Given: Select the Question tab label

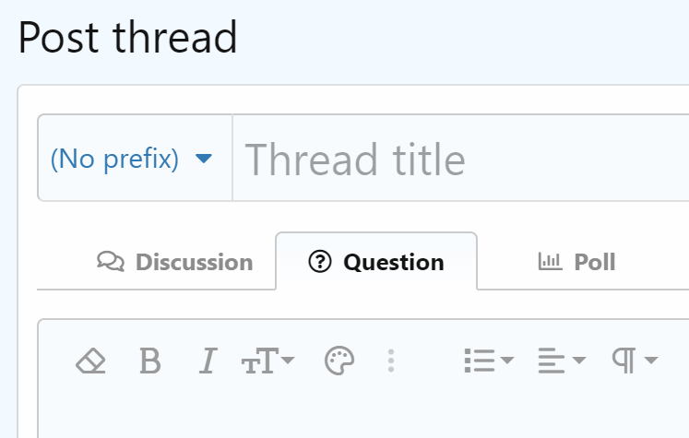Looking at the screenshot, I should click(393, 262).
